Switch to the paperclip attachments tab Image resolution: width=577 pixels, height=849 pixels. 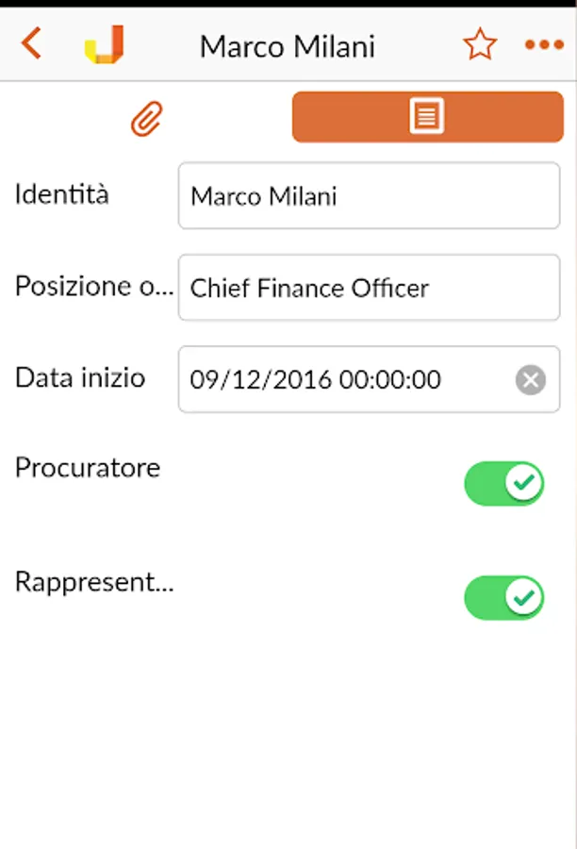pyautogui.click(x=147, y=118)
